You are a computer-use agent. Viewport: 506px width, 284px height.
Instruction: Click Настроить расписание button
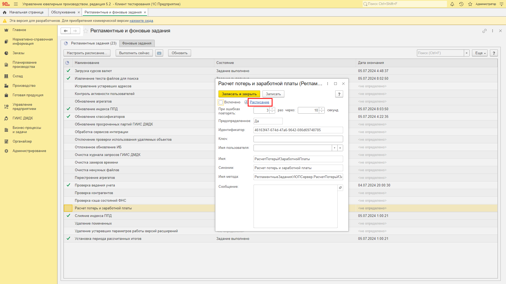coord(87,53)
